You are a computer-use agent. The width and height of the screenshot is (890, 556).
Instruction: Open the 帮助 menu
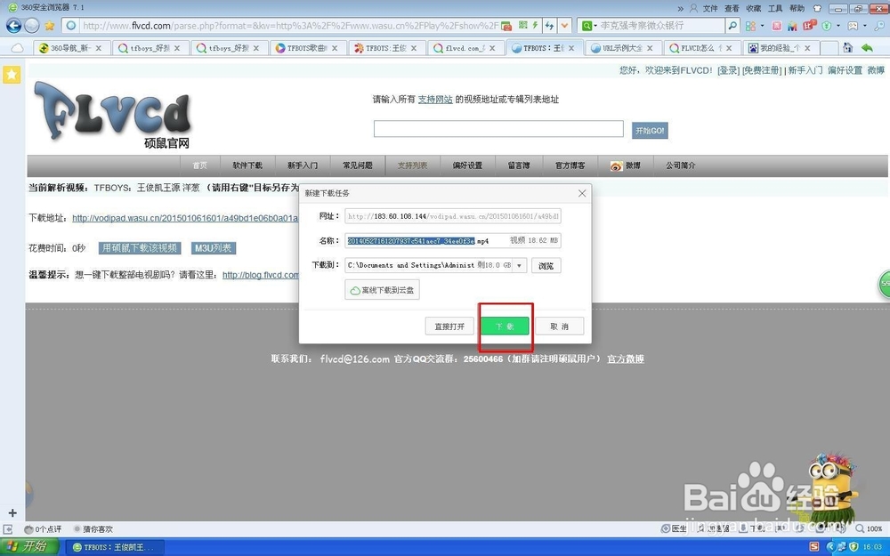tap(797, 8)
